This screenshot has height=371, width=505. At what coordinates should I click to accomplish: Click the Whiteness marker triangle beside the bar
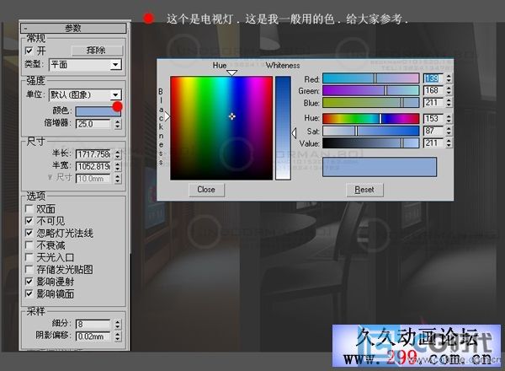pyautogui.click(x=294, y=133)
